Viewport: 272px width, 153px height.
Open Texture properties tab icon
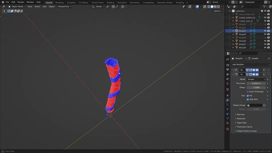pyautogui.click(x=228, y=129)
